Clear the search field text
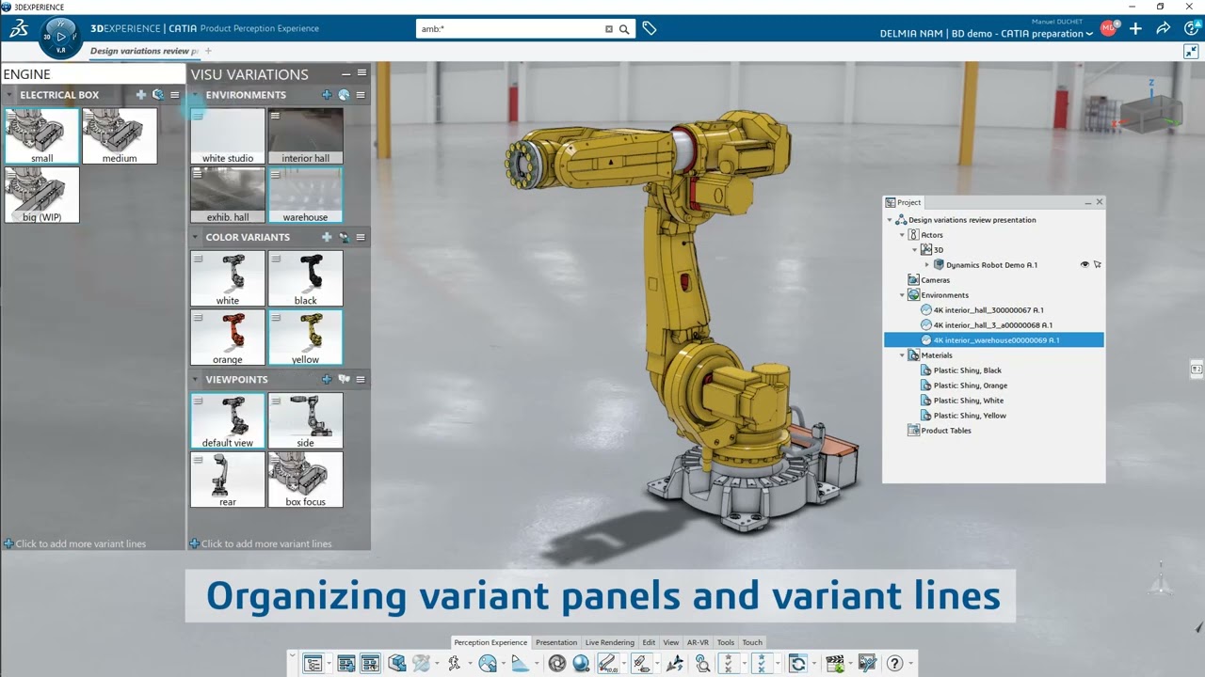 point(608,29)
